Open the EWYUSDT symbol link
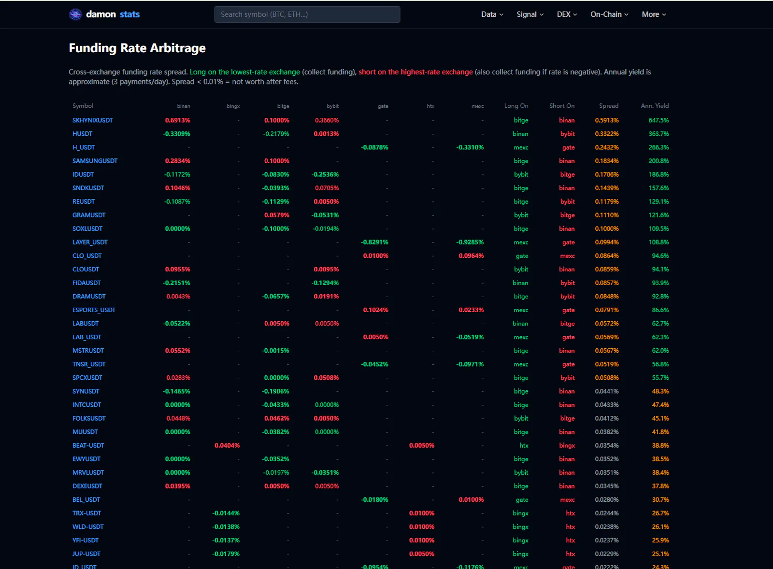Image resolution: width=773 pixels, height=569 pixels. (86, 458)
